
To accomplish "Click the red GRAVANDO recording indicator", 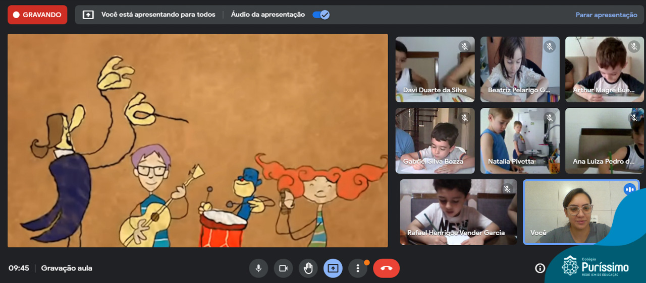I will 37,15.
